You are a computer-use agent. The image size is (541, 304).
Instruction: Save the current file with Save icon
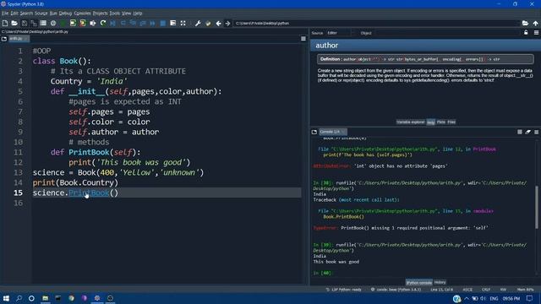point(25,23)
